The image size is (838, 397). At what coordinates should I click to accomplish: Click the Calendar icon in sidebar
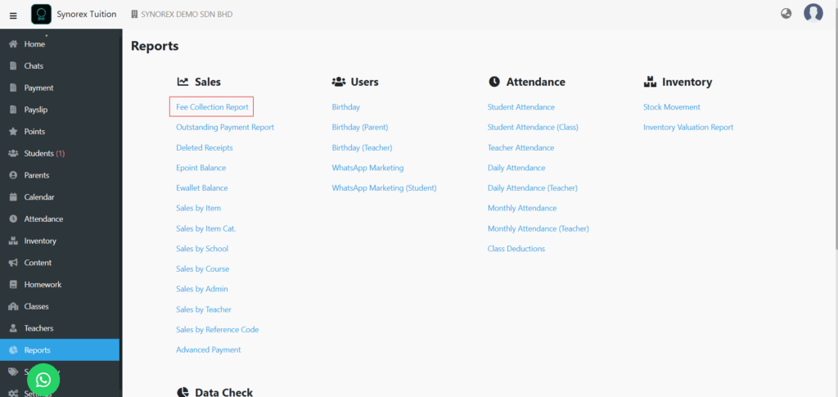(13, 197)
